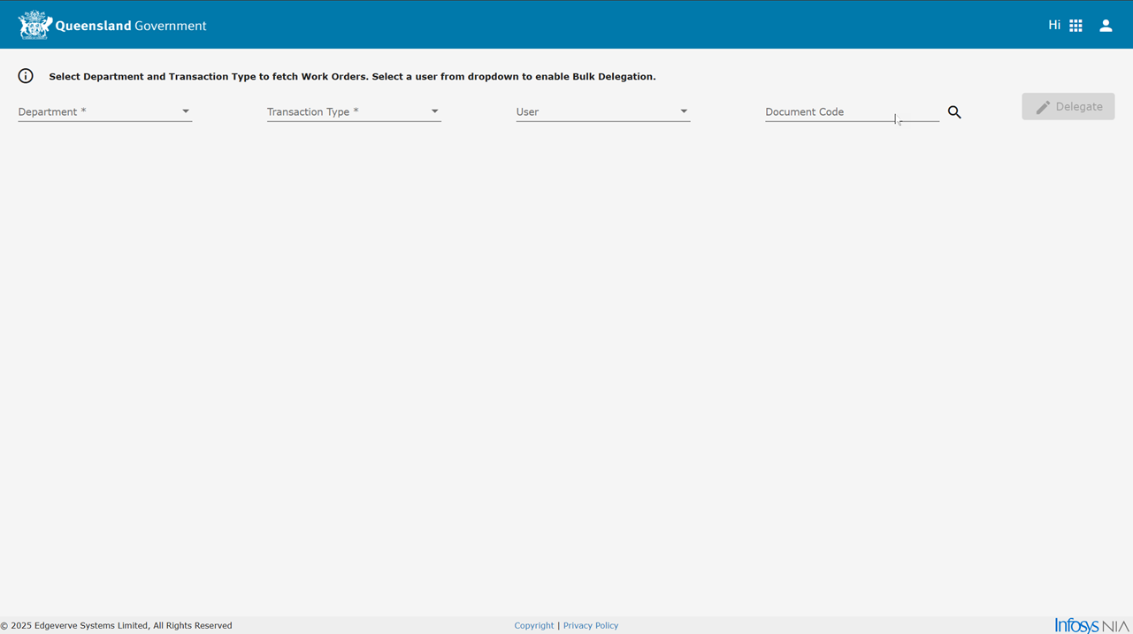Click the Hi greeting in header
The image size is (1133, 634).
(1053, 26)
